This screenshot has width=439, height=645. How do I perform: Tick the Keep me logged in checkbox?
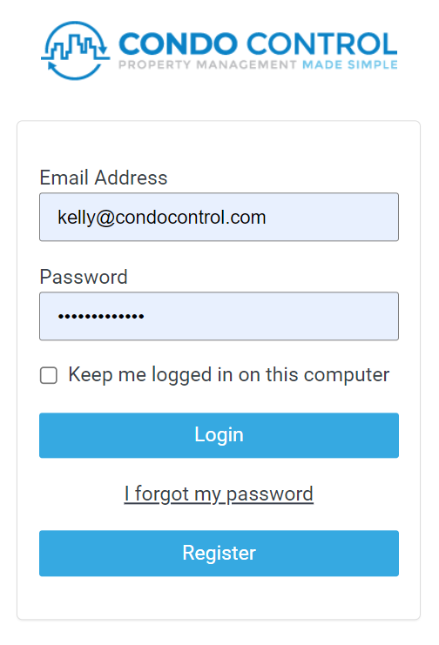coord(49,375)
